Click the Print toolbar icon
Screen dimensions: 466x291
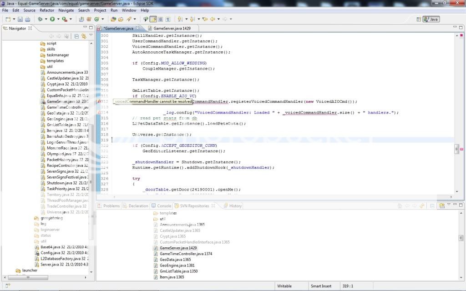click(28, 19)
